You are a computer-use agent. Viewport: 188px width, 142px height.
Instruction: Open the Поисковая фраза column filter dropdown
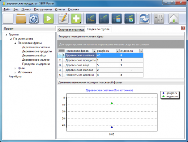click(x=94, y=51)
